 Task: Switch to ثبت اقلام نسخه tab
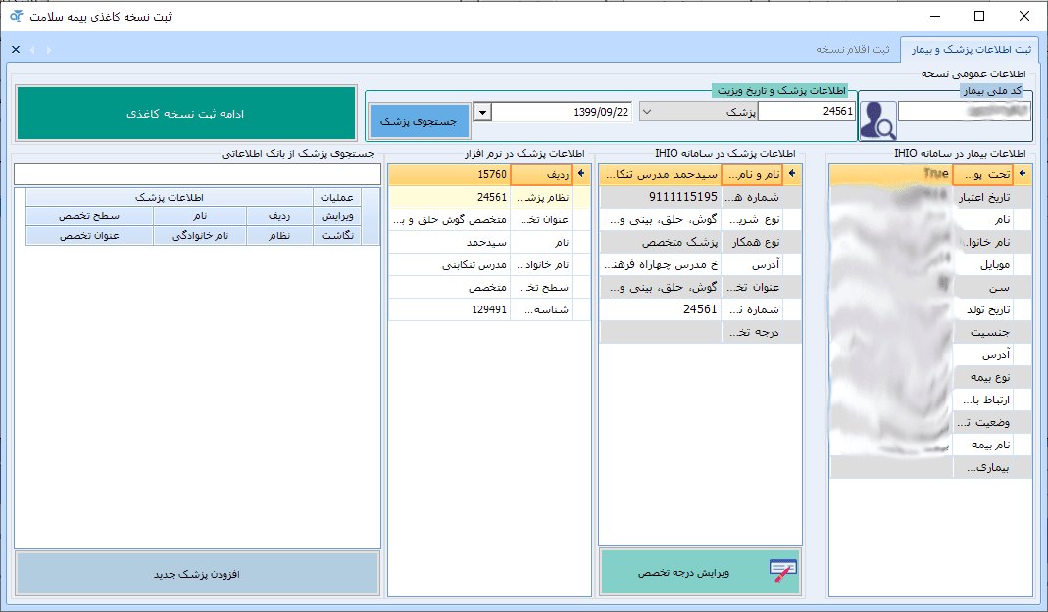coord(852,49)
